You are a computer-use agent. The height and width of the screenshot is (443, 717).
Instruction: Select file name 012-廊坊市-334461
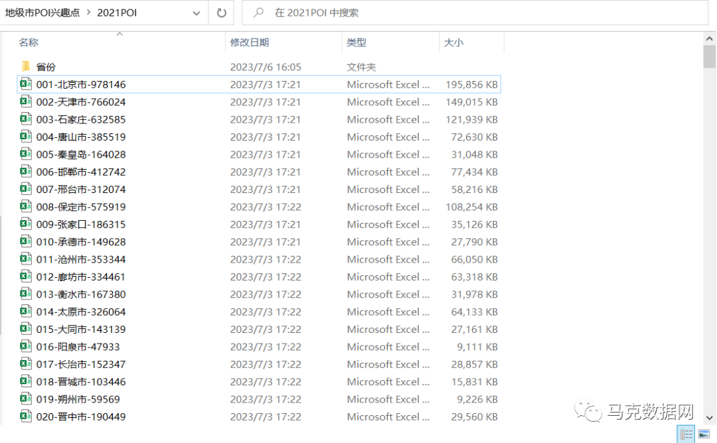point(81,277)
